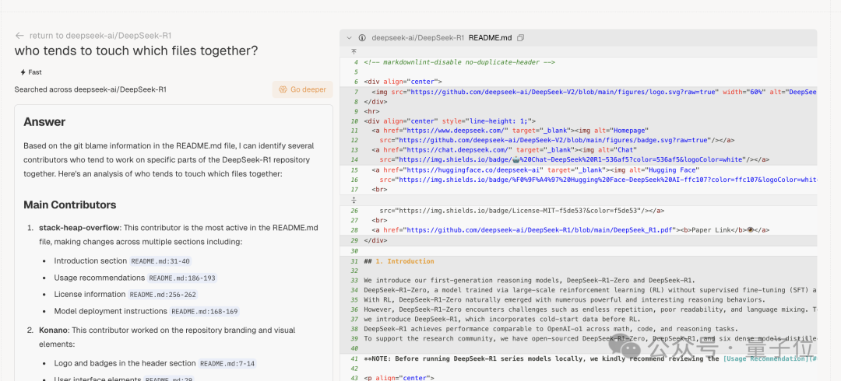Viewport: 841px width, 381px height.
Task: Open citation README.md:7-14
Action: click(x=227, y=364)
